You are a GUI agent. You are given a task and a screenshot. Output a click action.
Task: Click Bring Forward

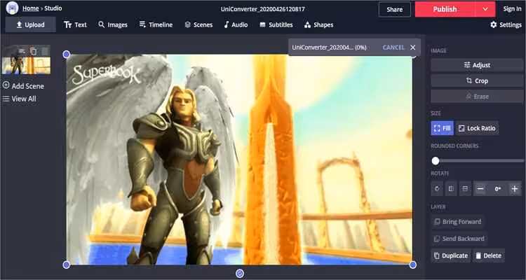[457, 222]
